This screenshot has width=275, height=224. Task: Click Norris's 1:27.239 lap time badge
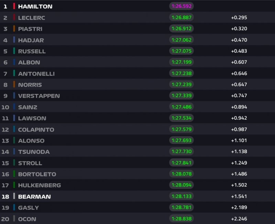(x=181, y=85)
